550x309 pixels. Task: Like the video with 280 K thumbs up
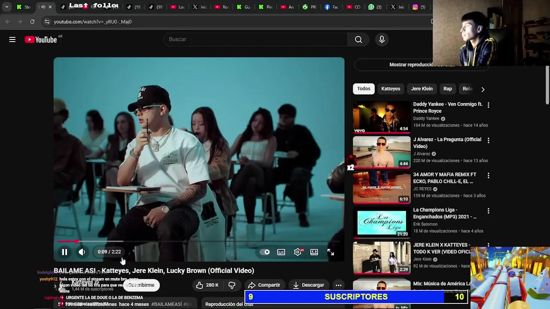coord(207,285)
